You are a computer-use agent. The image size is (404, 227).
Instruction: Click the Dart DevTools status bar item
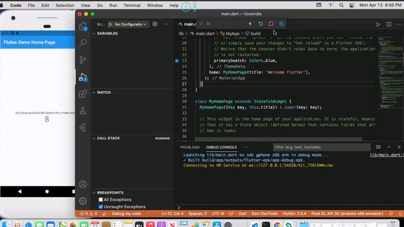(264, 214)
